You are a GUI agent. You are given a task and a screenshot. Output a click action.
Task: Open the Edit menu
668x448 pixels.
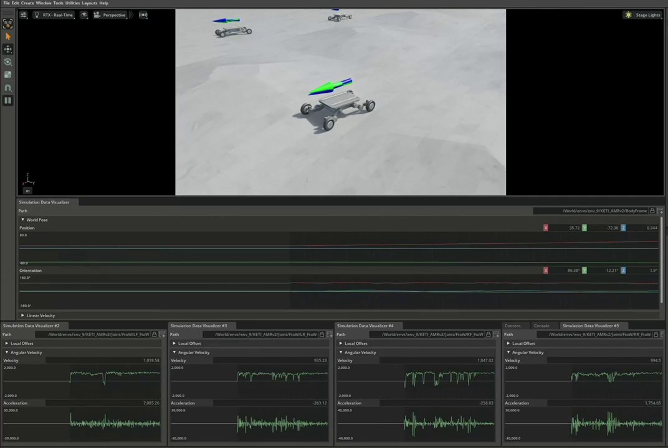16,3
